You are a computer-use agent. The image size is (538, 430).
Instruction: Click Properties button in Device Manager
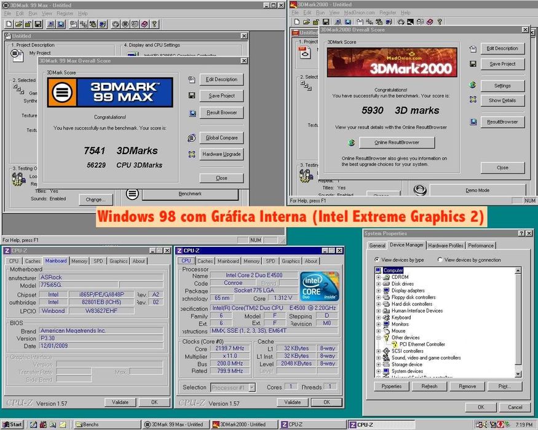392,386
